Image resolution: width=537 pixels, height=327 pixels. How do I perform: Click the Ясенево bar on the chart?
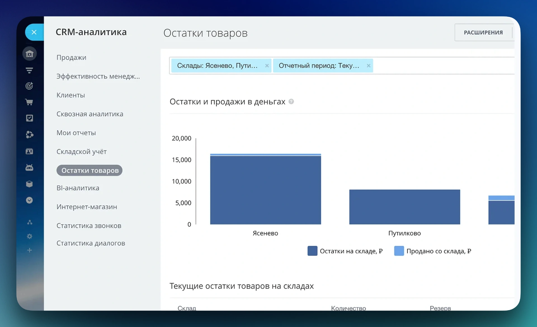265,189
